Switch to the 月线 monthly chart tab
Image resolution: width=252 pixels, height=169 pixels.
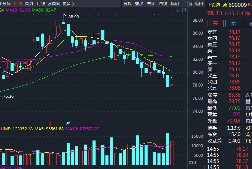(40, 4)
